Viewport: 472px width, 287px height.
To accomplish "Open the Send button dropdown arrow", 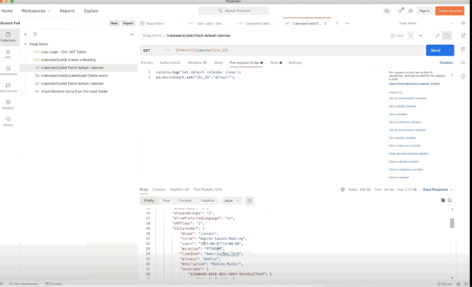I will 450,51.
